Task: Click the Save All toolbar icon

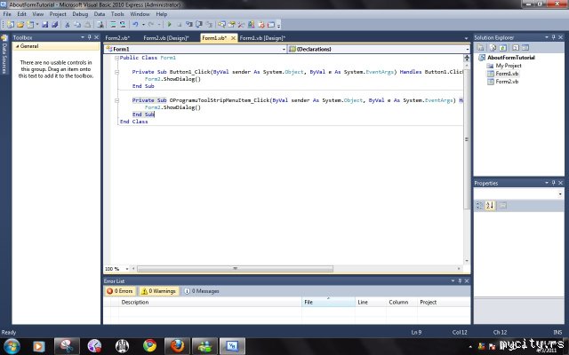Action: [x=55, y=25]
